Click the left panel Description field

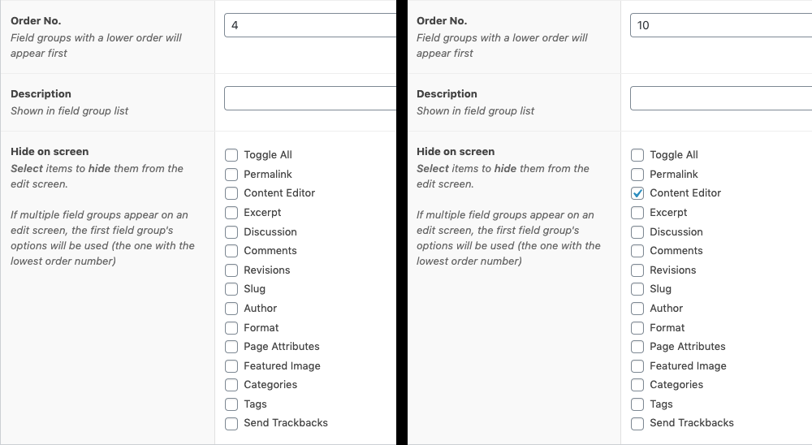[310, 98]
